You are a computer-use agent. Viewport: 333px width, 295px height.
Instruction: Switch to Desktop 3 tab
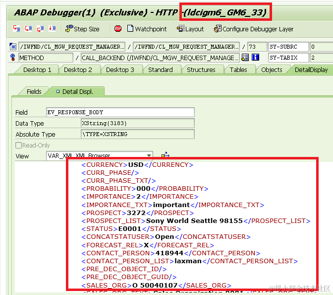120,70
